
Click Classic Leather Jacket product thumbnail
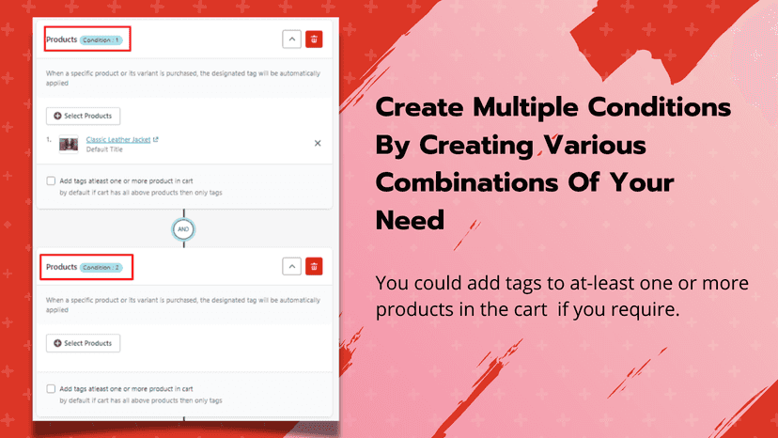coord(69,145)
